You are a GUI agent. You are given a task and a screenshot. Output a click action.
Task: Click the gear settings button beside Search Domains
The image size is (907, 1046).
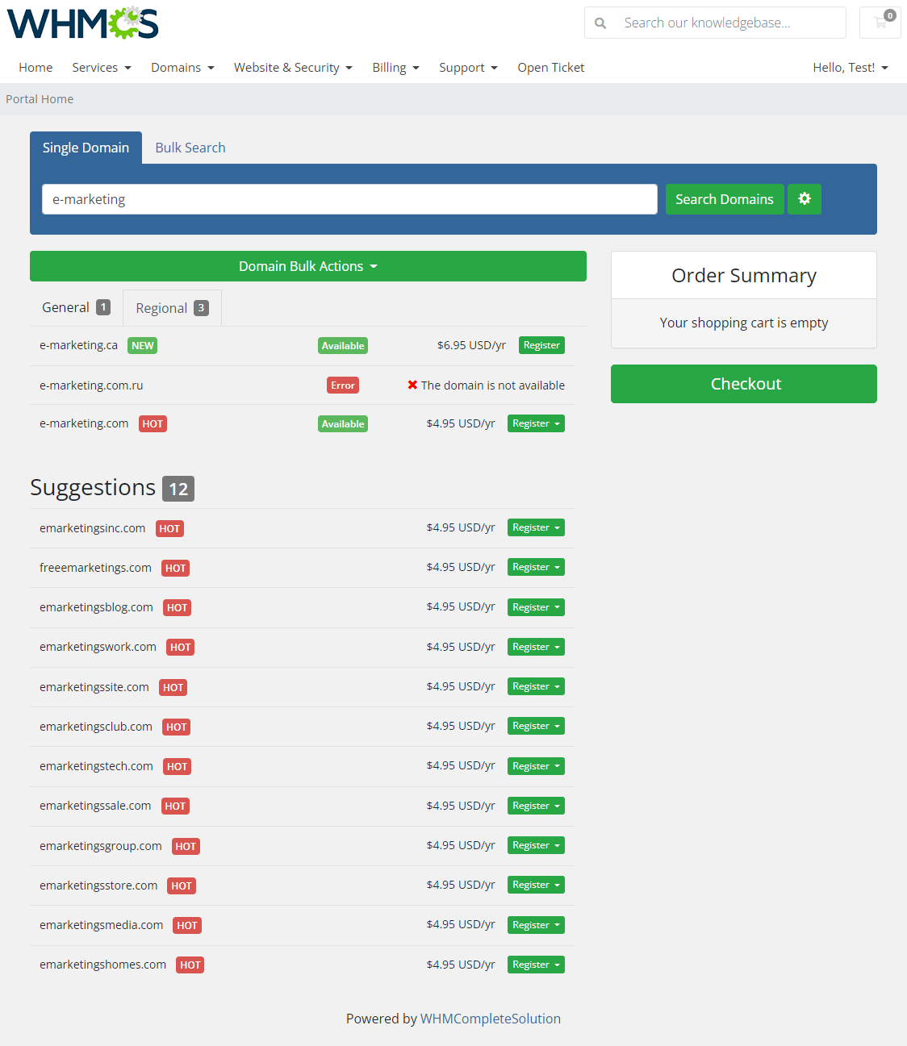(x=805, y=199)
